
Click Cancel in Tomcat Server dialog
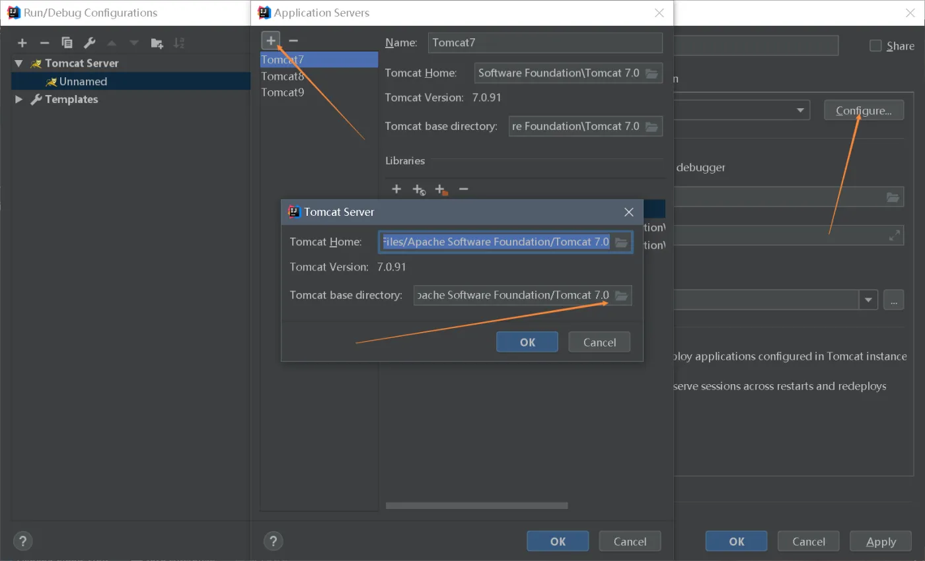pyautogui.click(x=599, y=342)
